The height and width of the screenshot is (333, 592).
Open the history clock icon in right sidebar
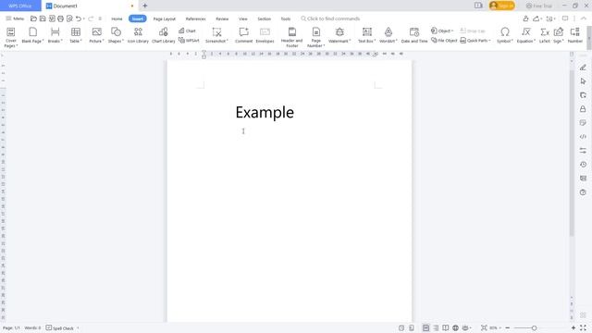[x=583, y=165]
